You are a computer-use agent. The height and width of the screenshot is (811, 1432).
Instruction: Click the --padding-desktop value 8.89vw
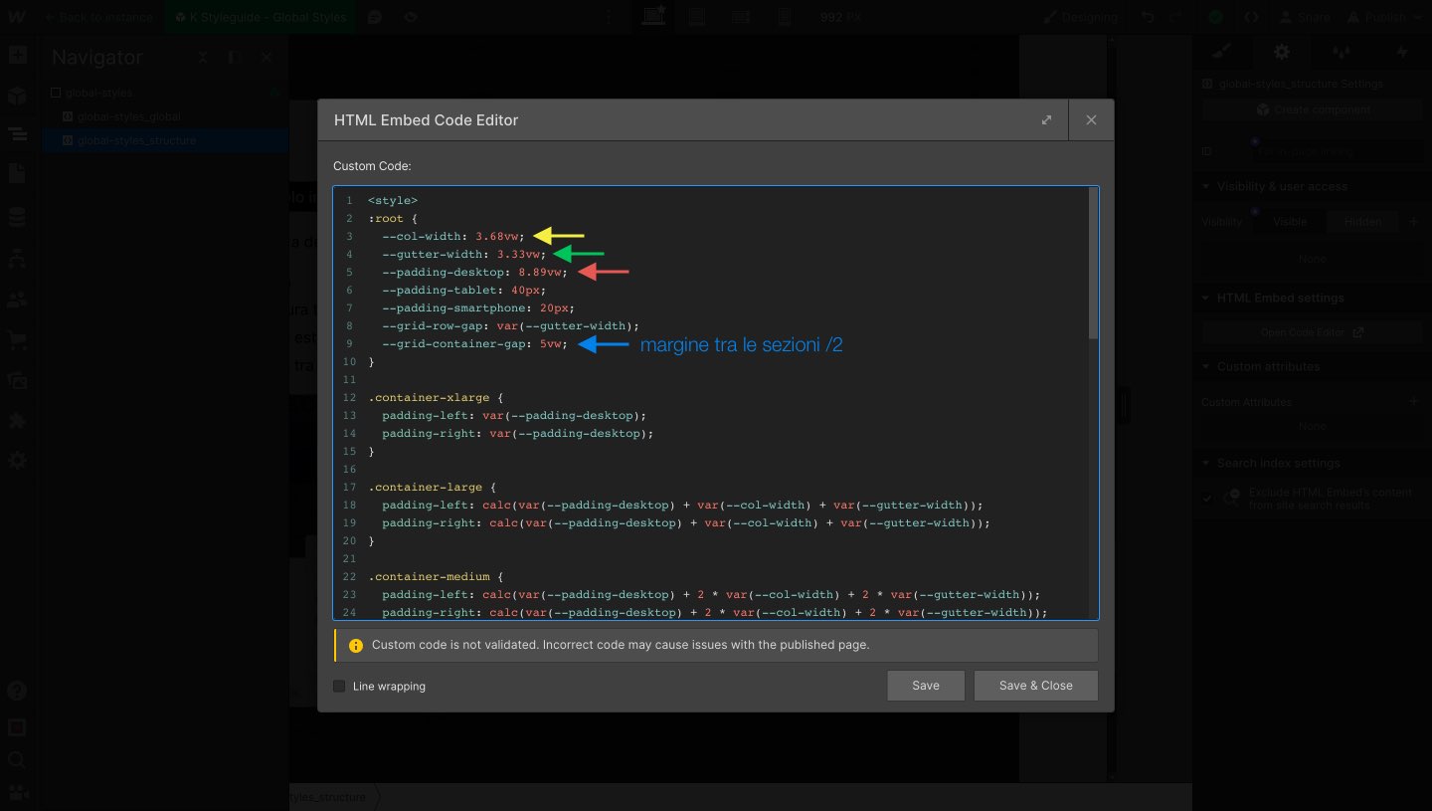[x=542, y=272]
